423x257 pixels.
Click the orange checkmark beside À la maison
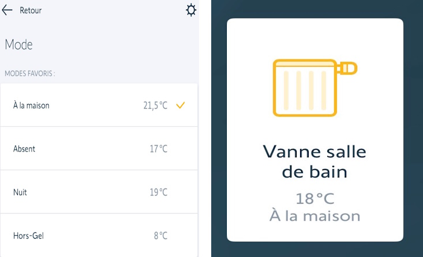(x=181, y=105)
